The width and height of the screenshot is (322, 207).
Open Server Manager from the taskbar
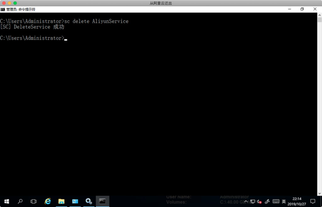[x=75, y=201]
